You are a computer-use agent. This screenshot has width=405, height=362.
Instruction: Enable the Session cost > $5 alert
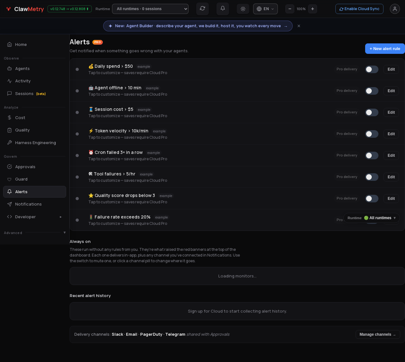(372, 112)
